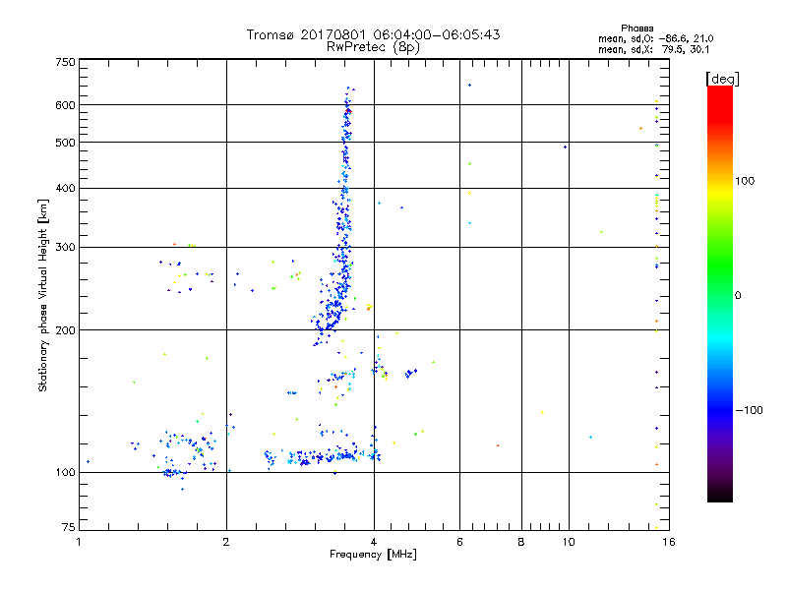Screen dimensions: 787x590
Task: Click the y-axis label '500'
Action: coord(65,143)
